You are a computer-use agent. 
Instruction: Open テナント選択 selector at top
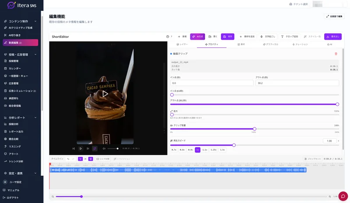(x=298, y=4)
